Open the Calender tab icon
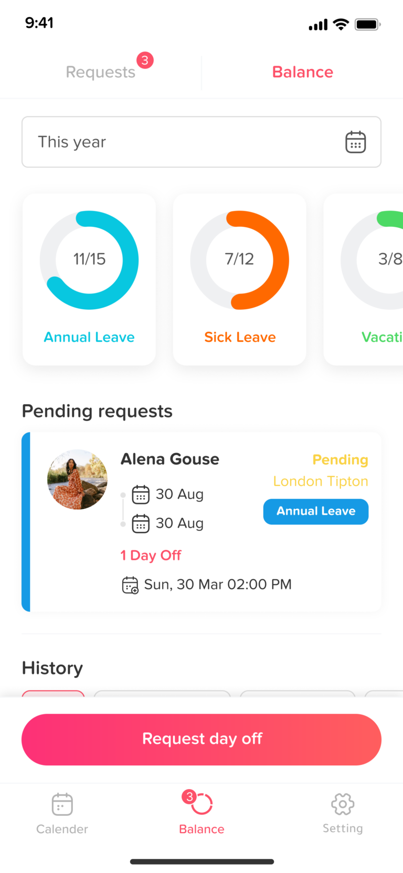Screen dimensions: 403x873 pyautogui.click(x=62, y=804)
